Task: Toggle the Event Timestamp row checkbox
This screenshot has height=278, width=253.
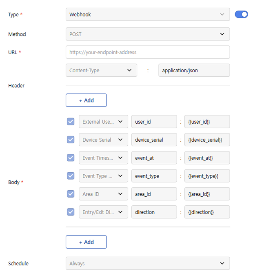Action: (x=71, y=158)
